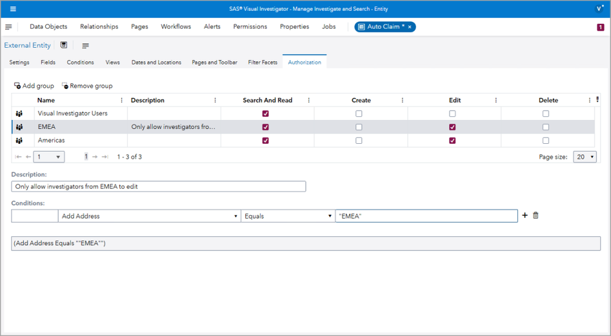Image resolution: width=611 pixels, height=336 pixels.
Task: Click the plus icon to add condition
Action: click(x=524, y=215)
